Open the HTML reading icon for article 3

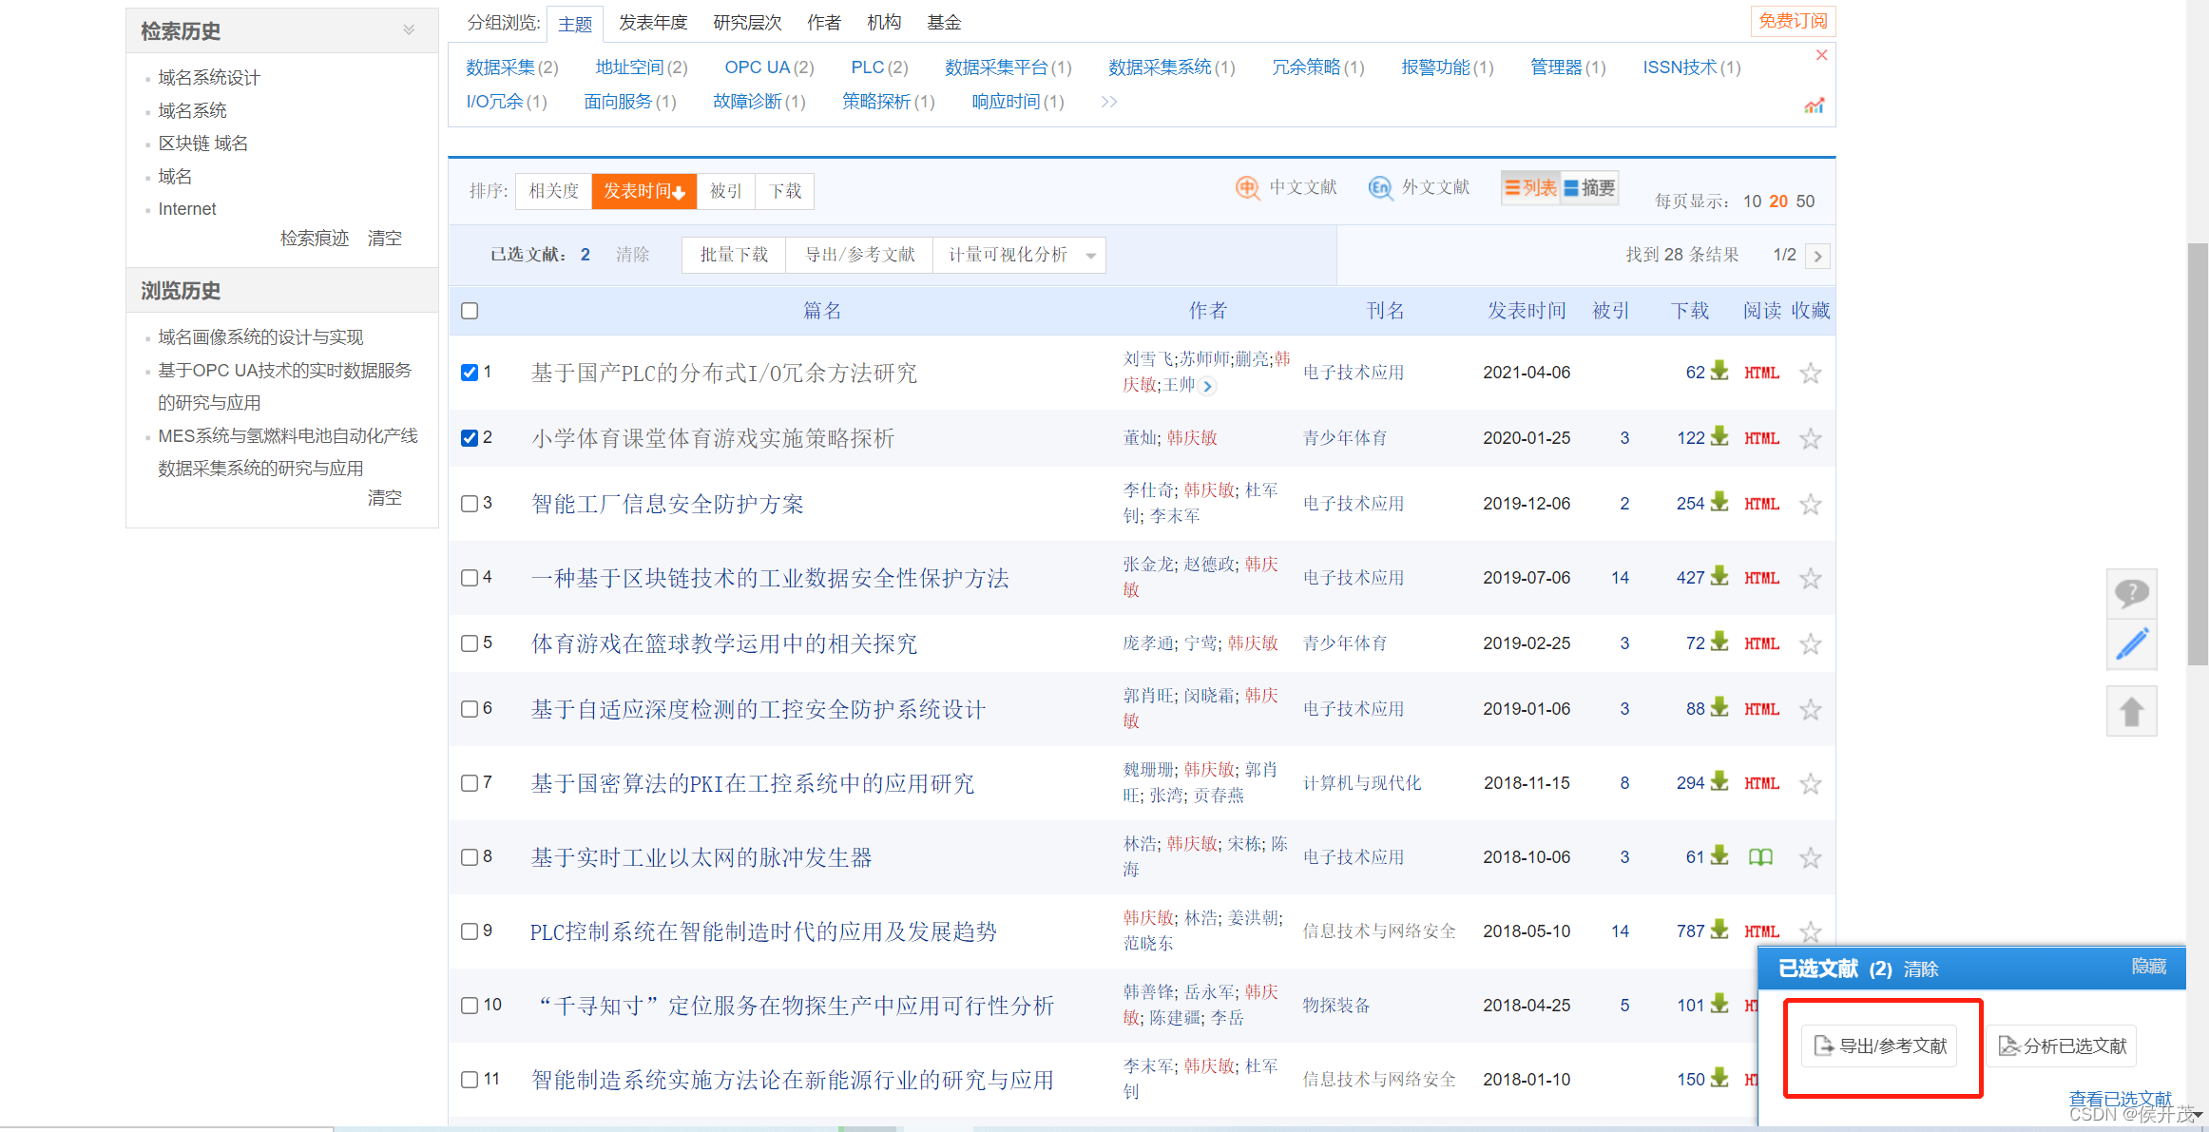[1760, 504]
